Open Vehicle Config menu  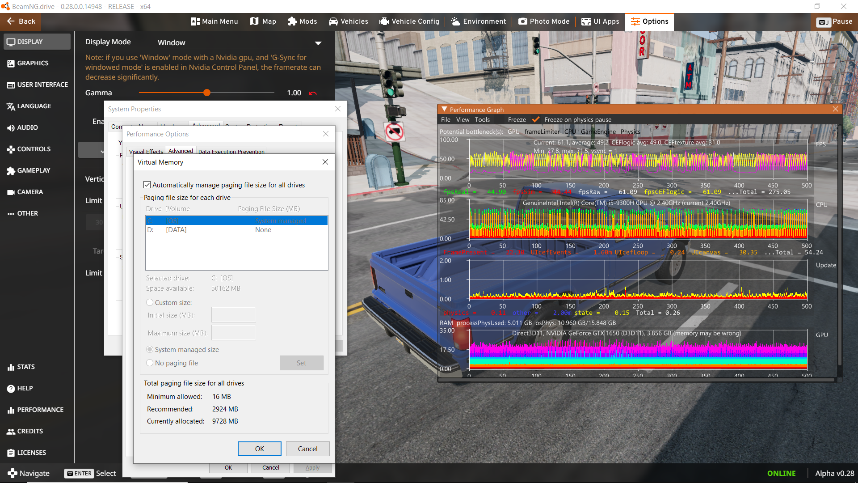tap(409, 21)
